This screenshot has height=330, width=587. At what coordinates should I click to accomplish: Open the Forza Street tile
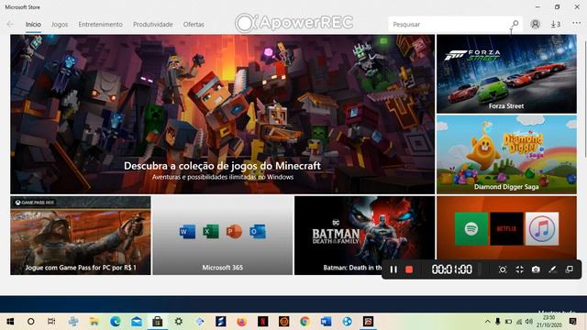pos(506,74)
